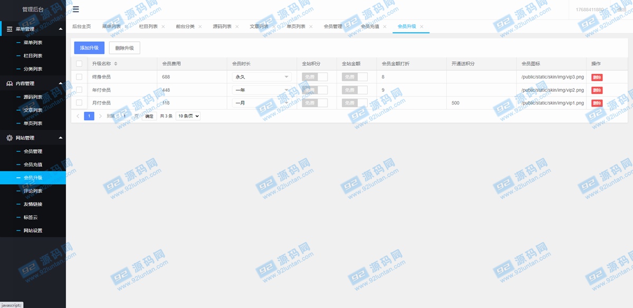
Task: Select page 1 in pagination
Action: pyautogui.click(x=89, y=116)
